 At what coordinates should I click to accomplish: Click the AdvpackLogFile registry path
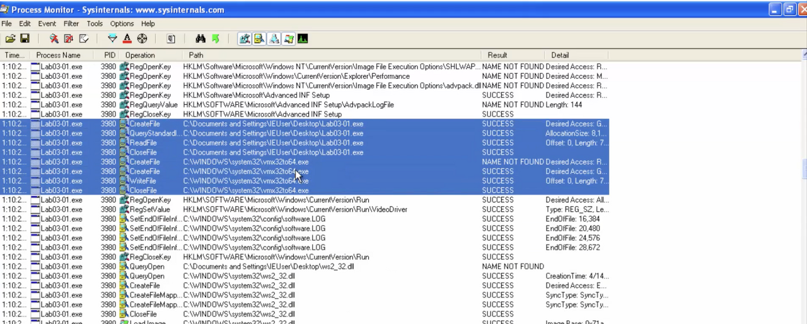pos(289,105)
